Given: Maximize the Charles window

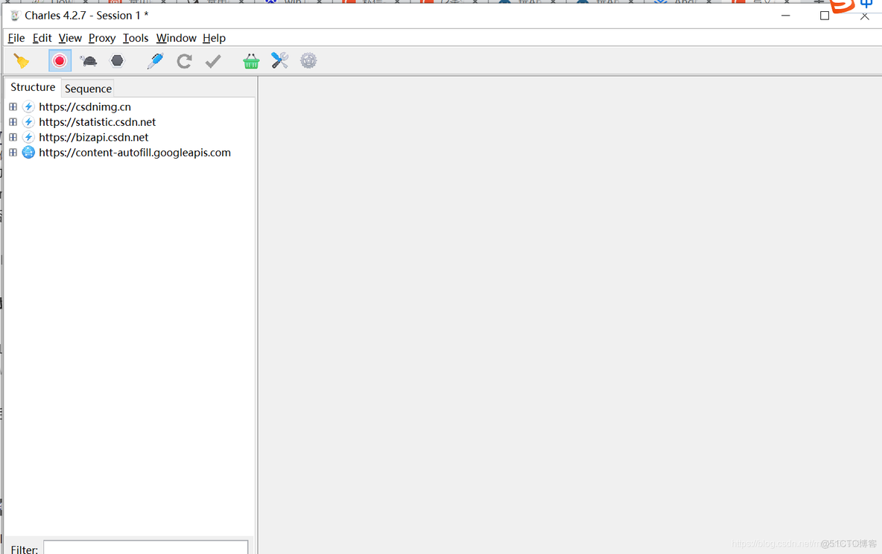Looking at the screenshot, I should (825, 15).
